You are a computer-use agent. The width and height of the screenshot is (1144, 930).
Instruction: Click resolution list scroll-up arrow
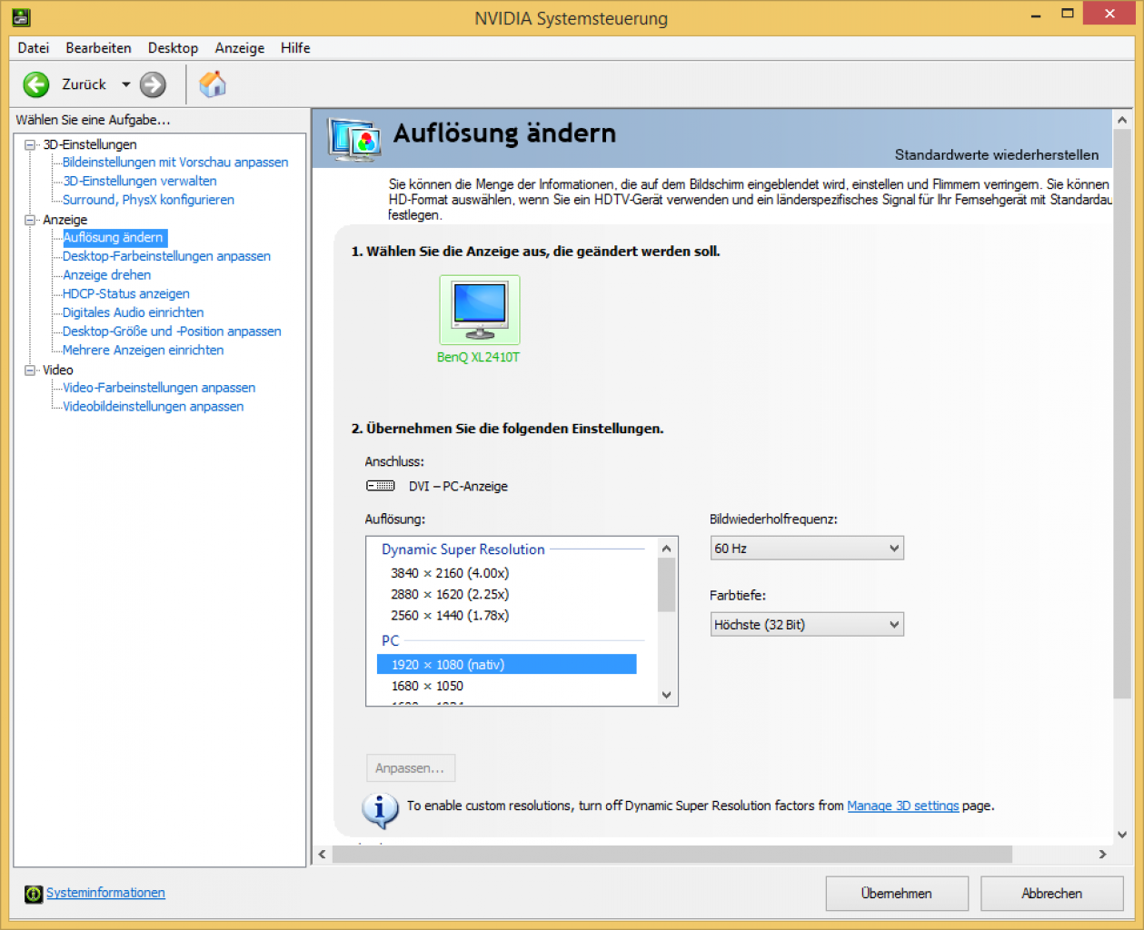click(666, 549)
